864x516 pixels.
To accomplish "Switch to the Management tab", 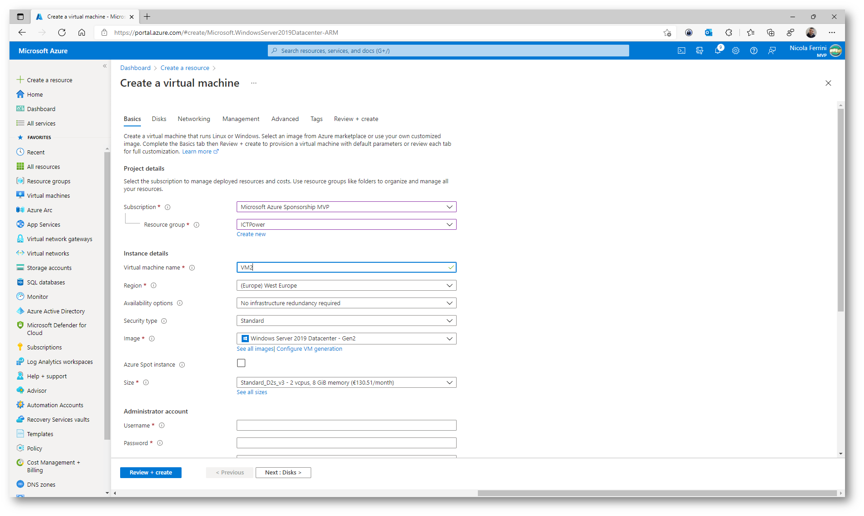I will pos(241,119).
